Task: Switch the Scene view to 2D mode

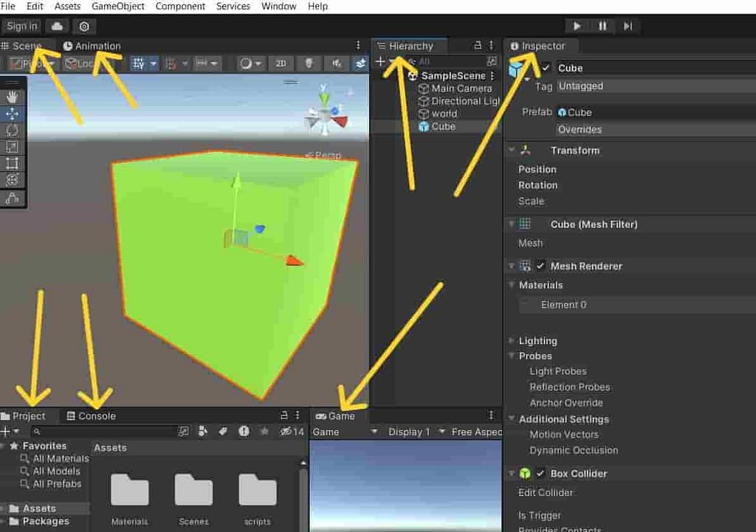Action: coord(281,63)
